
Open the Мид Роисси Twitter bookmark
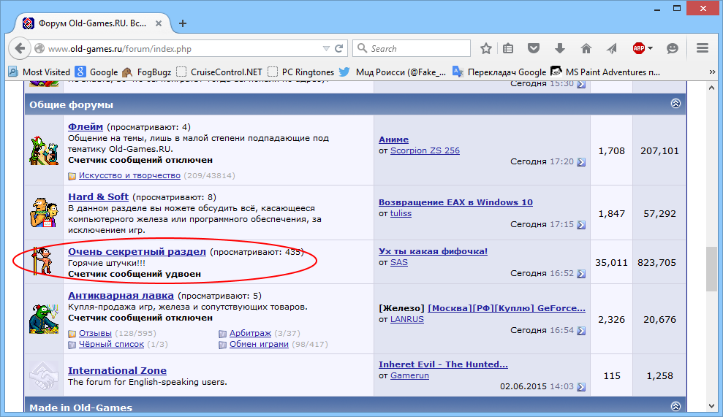click(x=393, y=72)
